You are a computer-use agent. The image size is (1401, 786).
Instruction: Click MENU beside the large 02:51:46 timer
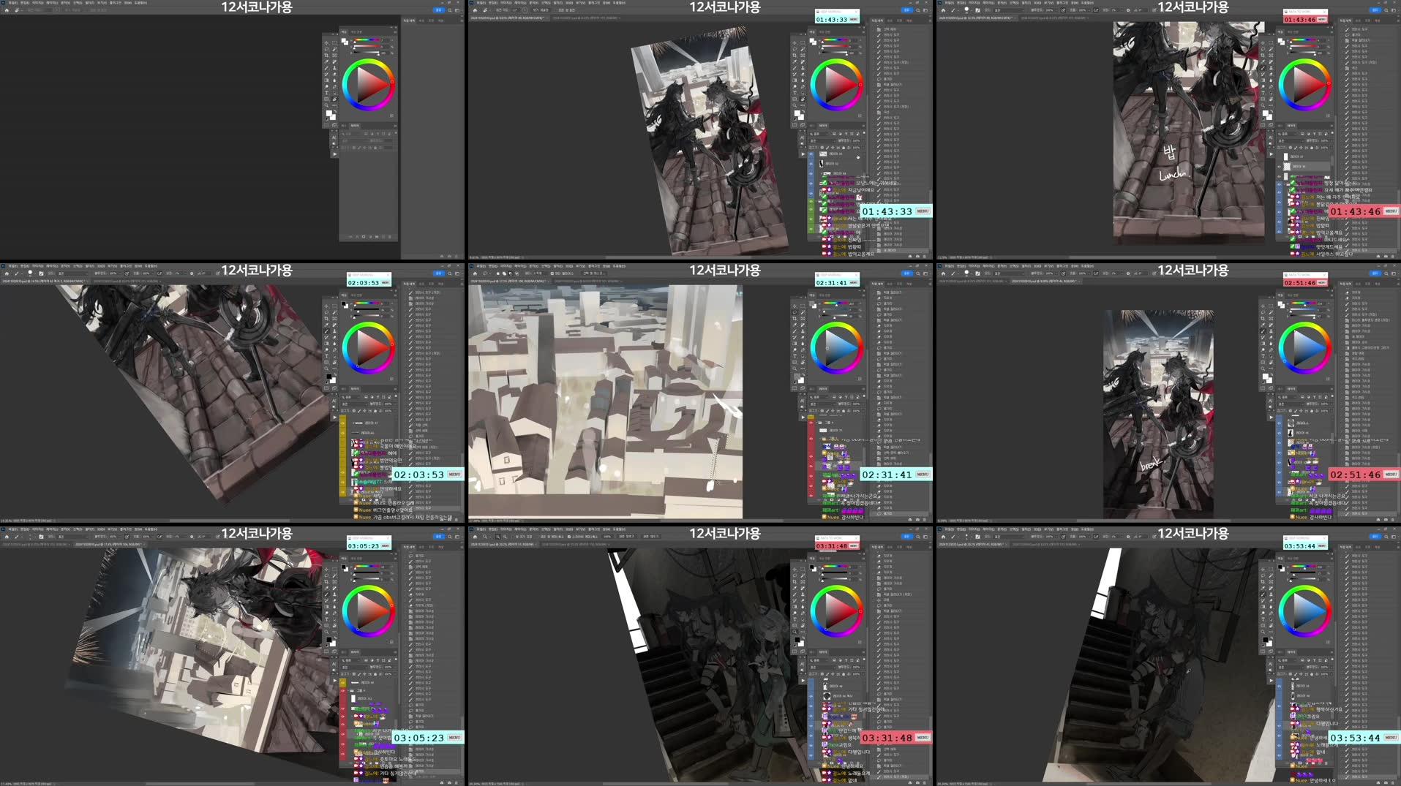coord(1391,475)
